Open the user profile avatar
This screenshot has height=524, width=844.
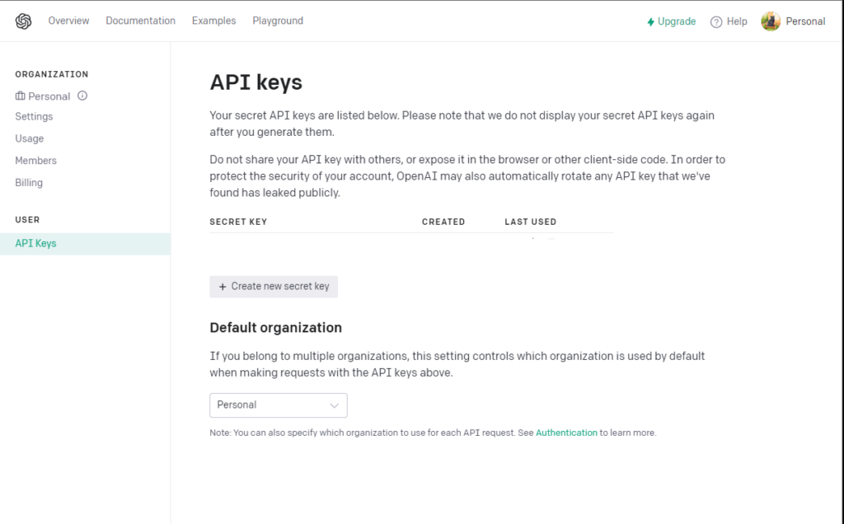pyautogui.click(x=771, y=21)
